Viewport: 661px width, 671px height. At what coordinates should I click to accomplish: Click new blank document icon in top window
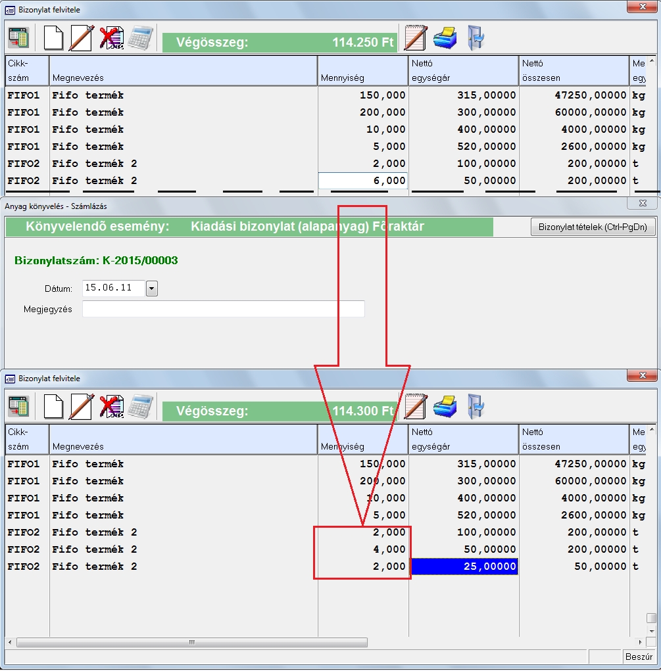[53, 38]
